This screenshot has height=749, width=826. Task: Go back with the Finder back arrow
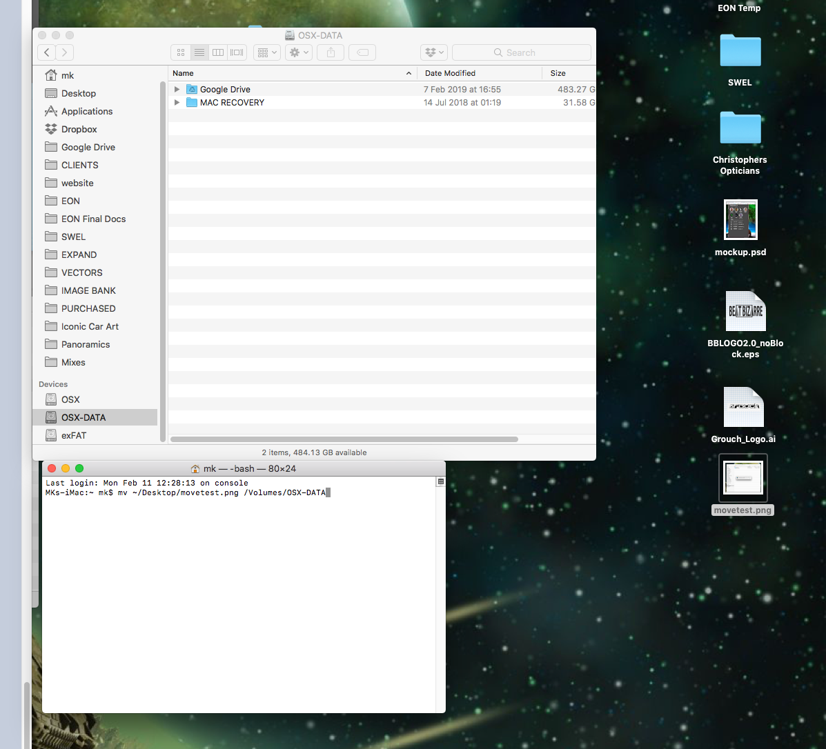click(x=47, y=52)
